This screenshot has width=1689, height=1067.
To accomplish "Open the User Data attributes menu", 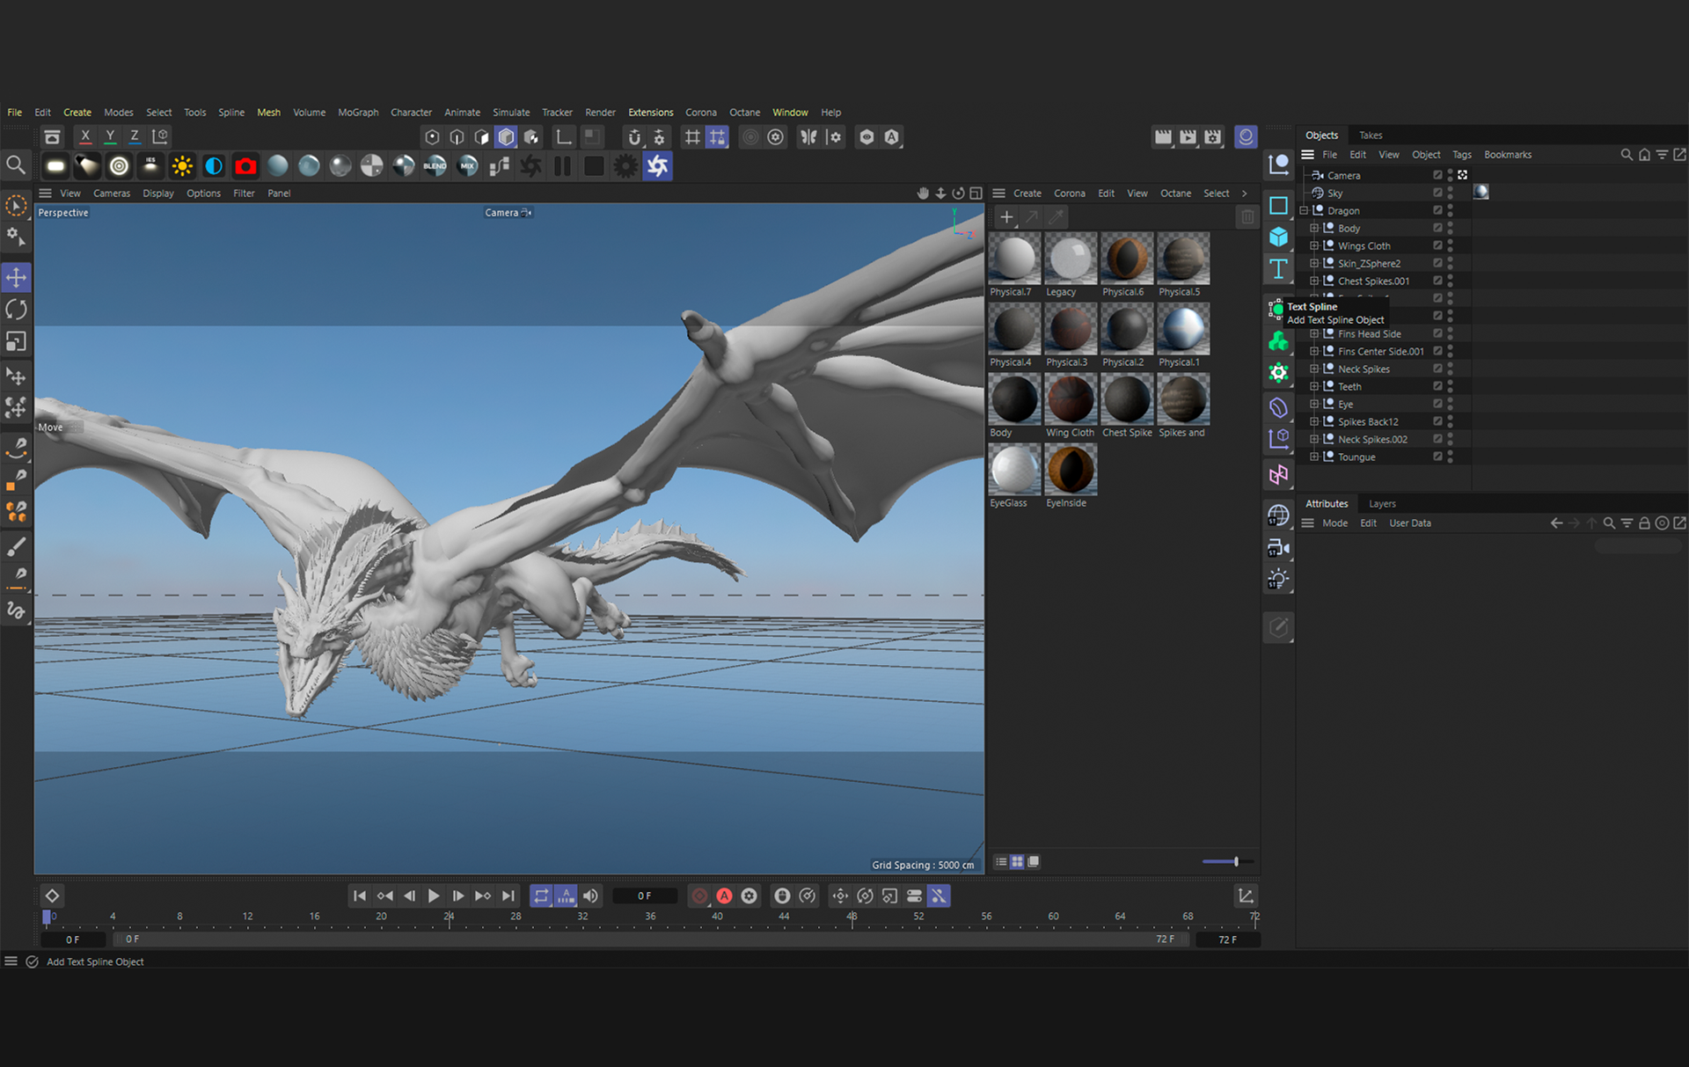I will [x=1409, y=523].
